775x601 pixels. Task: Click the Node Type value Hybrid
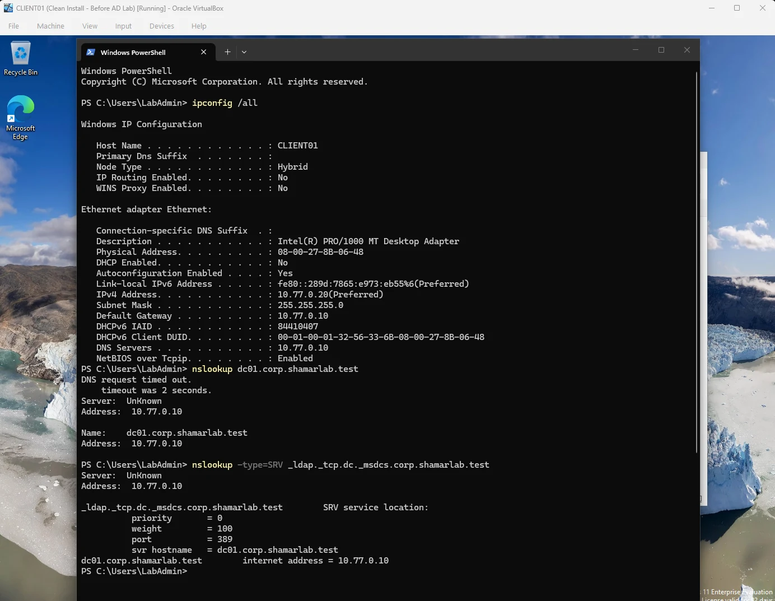293,167
